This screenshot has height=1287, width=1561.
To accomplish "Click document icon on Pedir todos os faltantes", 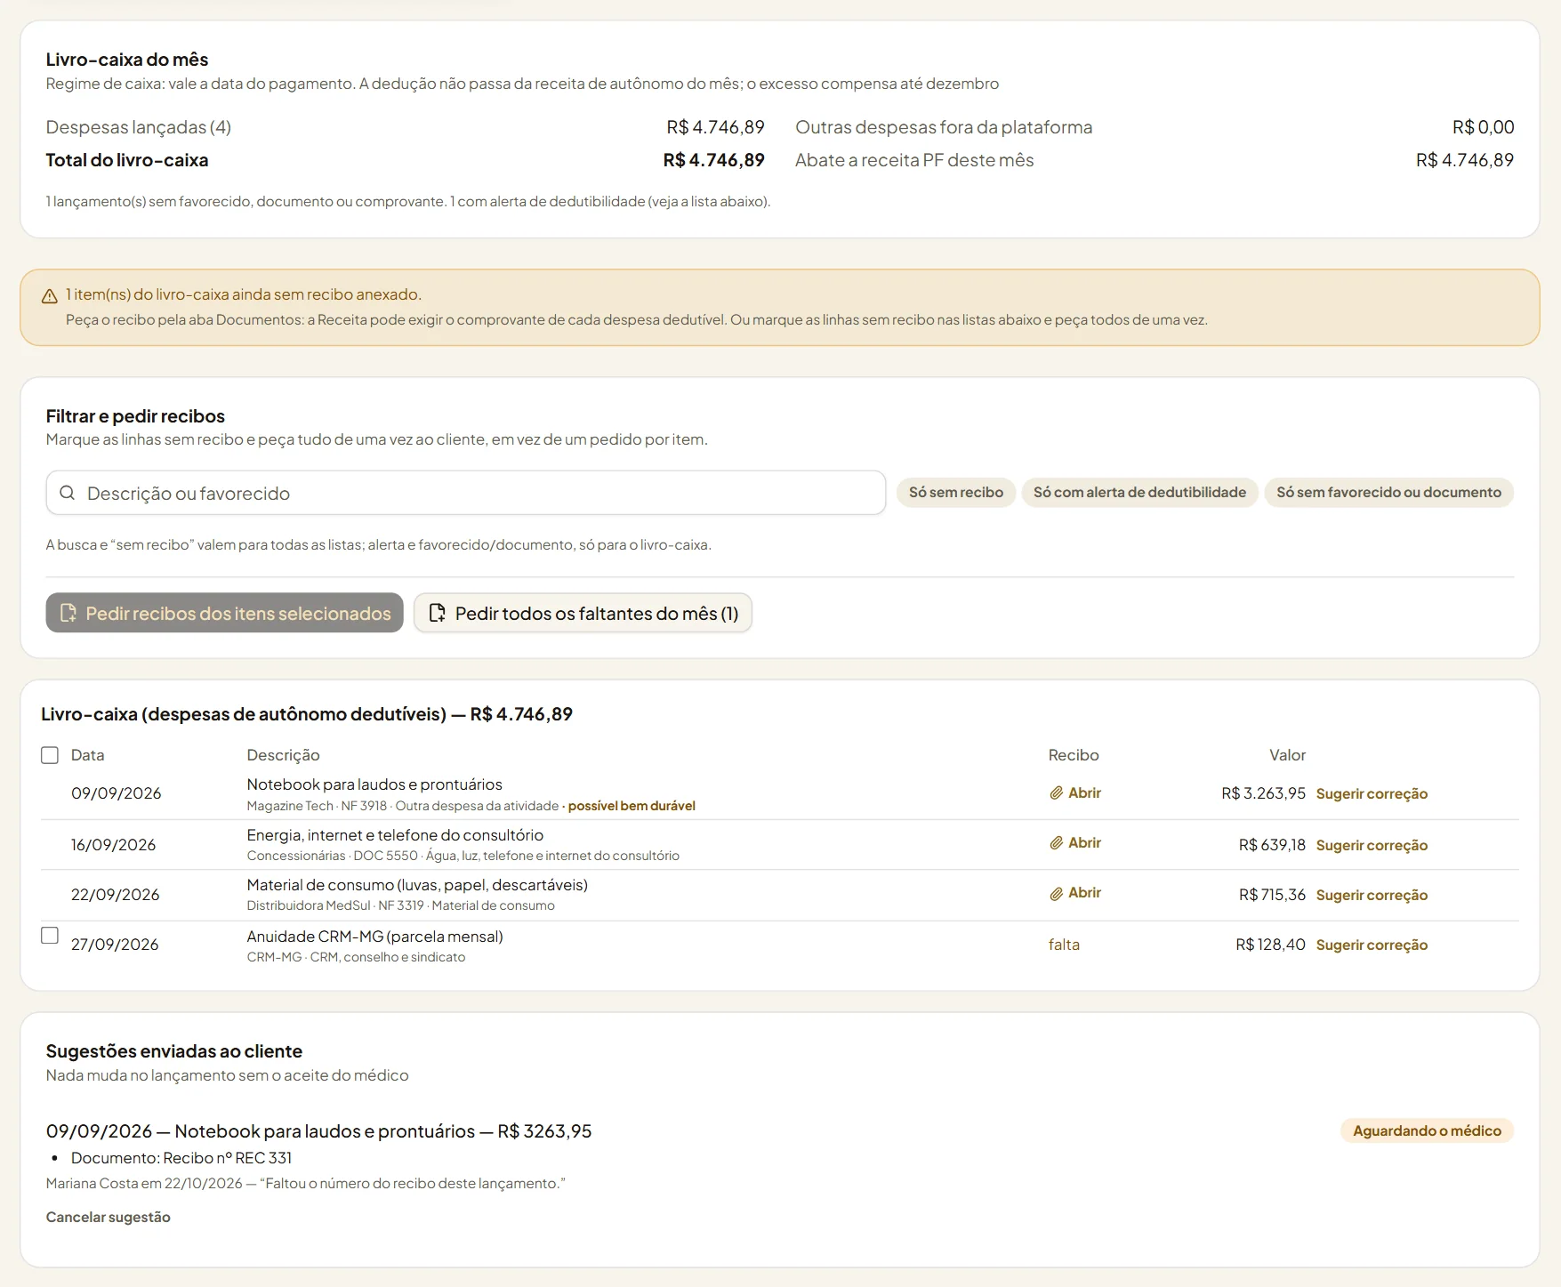I will tap(437, 613).
